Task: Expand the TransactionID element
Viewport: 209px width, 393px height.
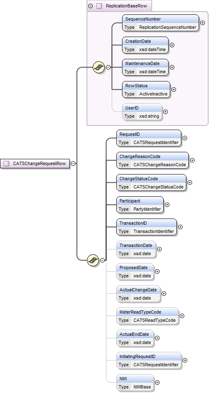Action: pyautogui.click(x=181, y=227)
